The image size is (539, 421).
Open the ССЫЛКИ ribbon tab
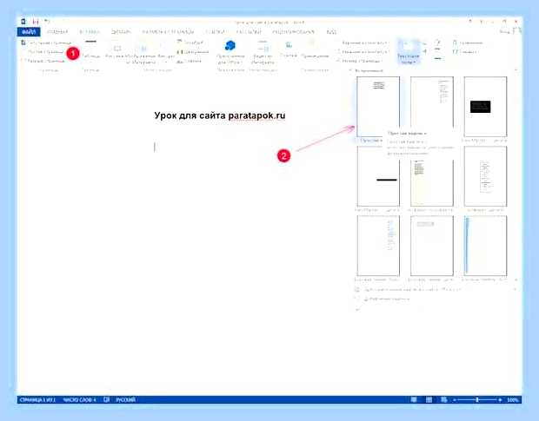pos(216,32)
